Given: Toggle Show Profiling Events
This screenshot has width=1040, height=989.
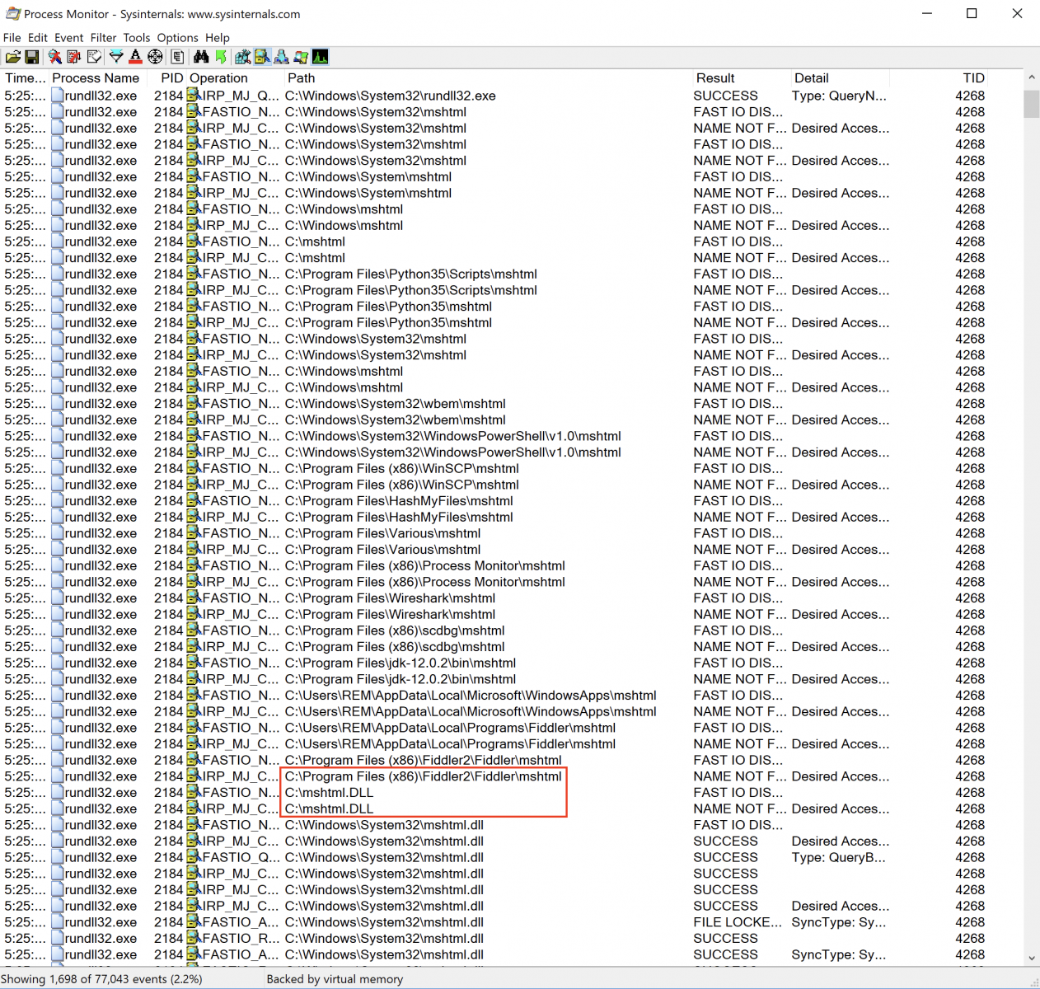Looking at the screenshot, I should 321,57.
